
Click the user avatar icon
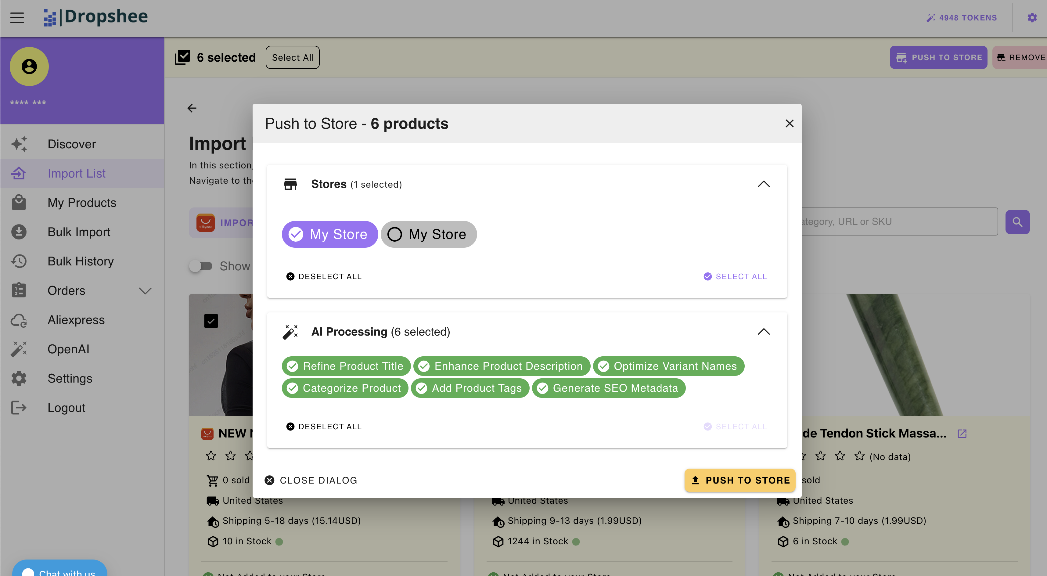pyautogui.click(x=29, y=67)
